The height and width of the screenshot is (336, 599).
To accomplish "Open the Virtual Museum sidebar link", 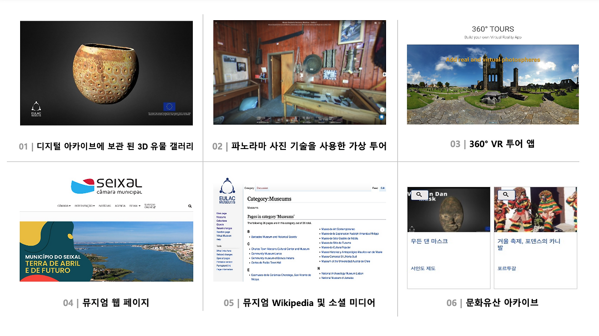I will click(224, 236).
